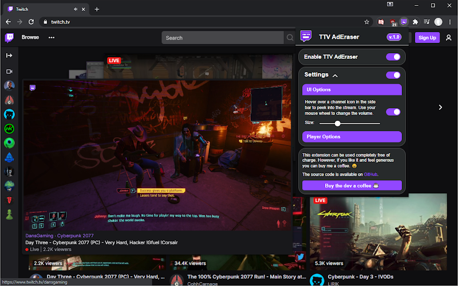
Task: Turn off the Settings toggle switch
Action: 393,75
